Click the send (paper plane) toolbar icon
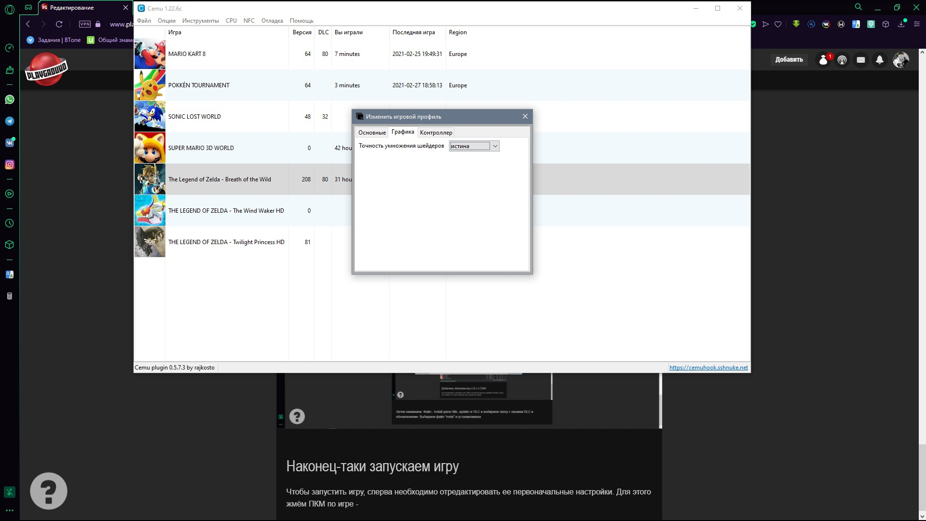 [x=765, y=24]
